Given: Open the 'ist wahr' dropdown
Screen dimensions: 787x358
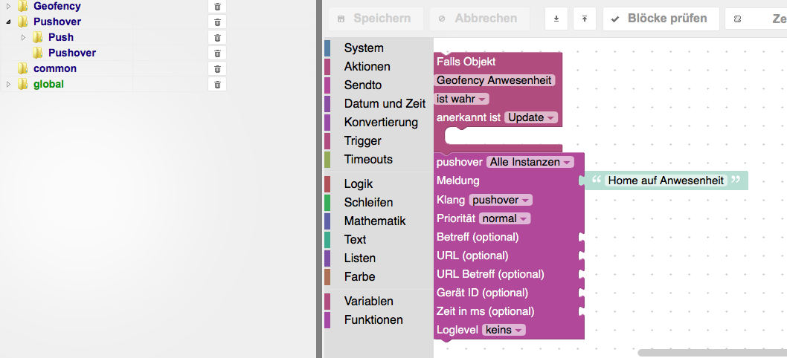Looking at the screenshot, I should (x=462, y=99).
